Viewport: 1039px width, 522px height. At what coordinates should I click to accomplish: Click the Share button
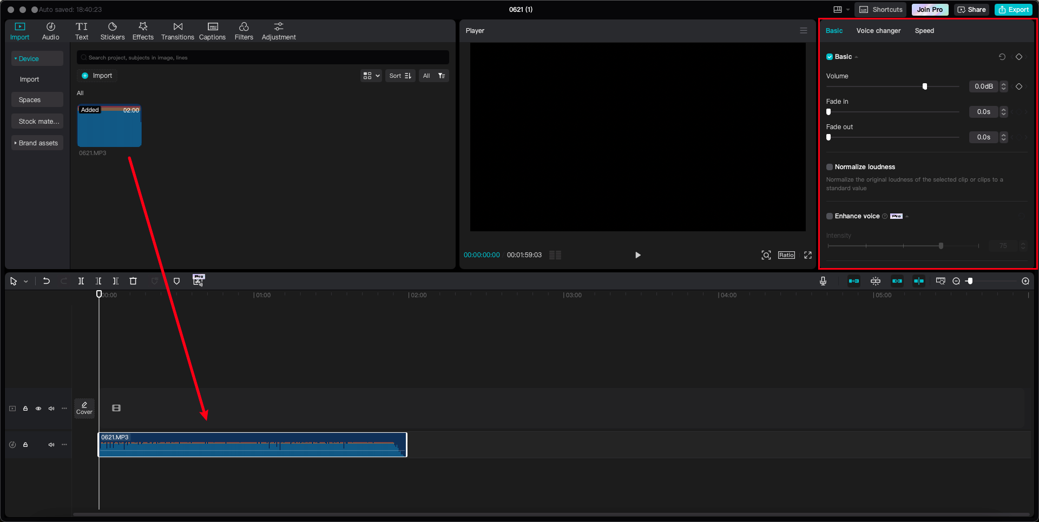(x=972, y=10)
